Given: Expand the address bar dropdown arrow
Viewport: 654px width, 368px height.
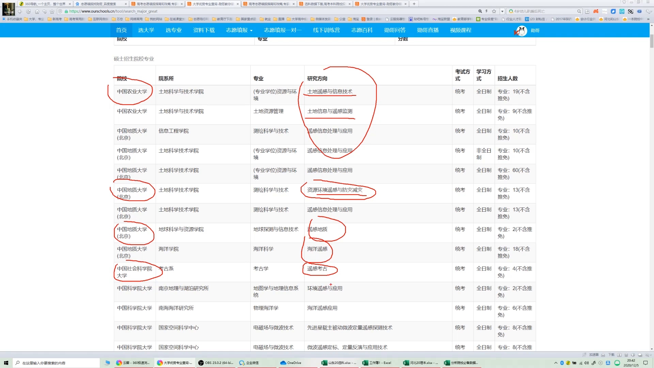Looking at the screenshot, I should [502, 11].
